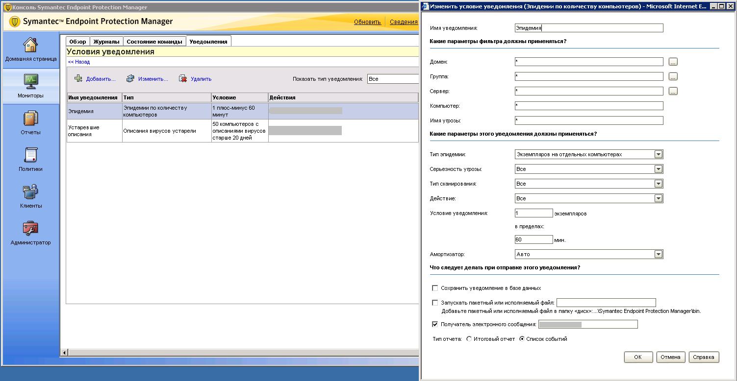Click the console title bar shield icon
The width and height of the screenshot is (737, 381).
[7, 7]
